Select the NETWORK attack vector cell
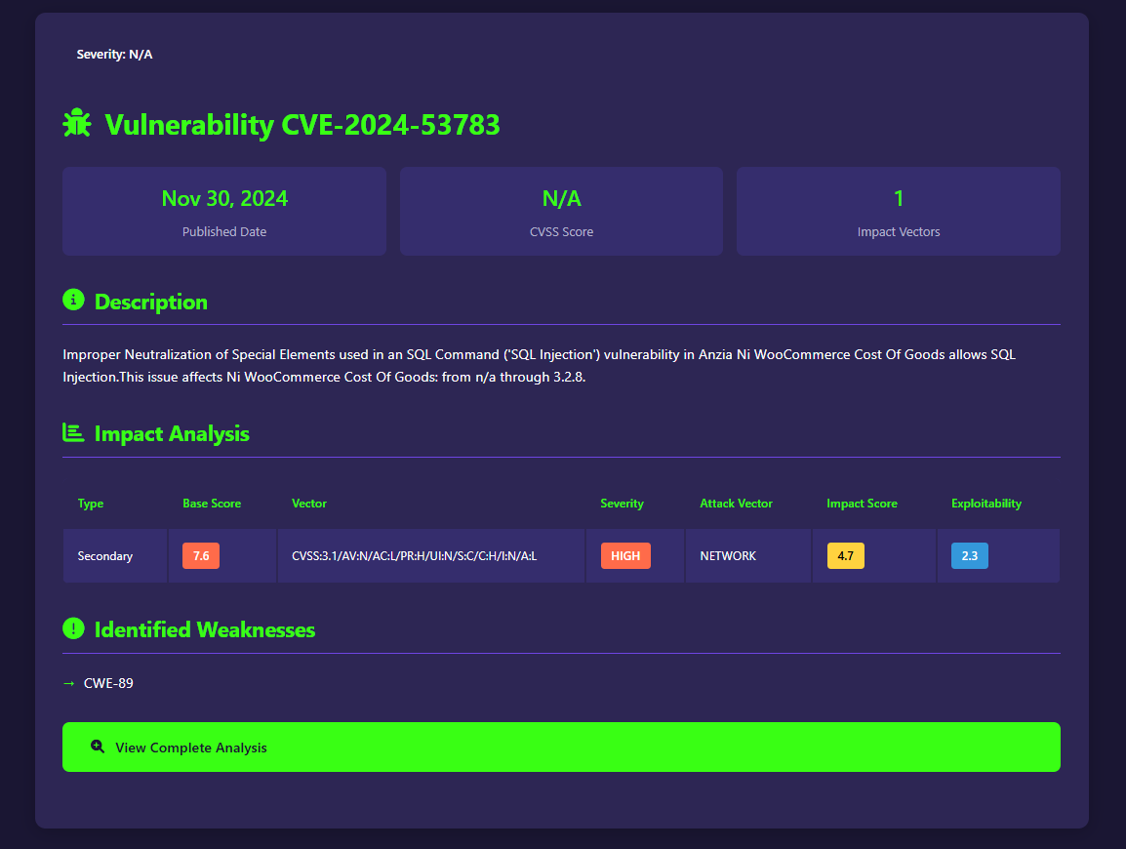This screenshot has height=849, width=1126. [748, 556]
